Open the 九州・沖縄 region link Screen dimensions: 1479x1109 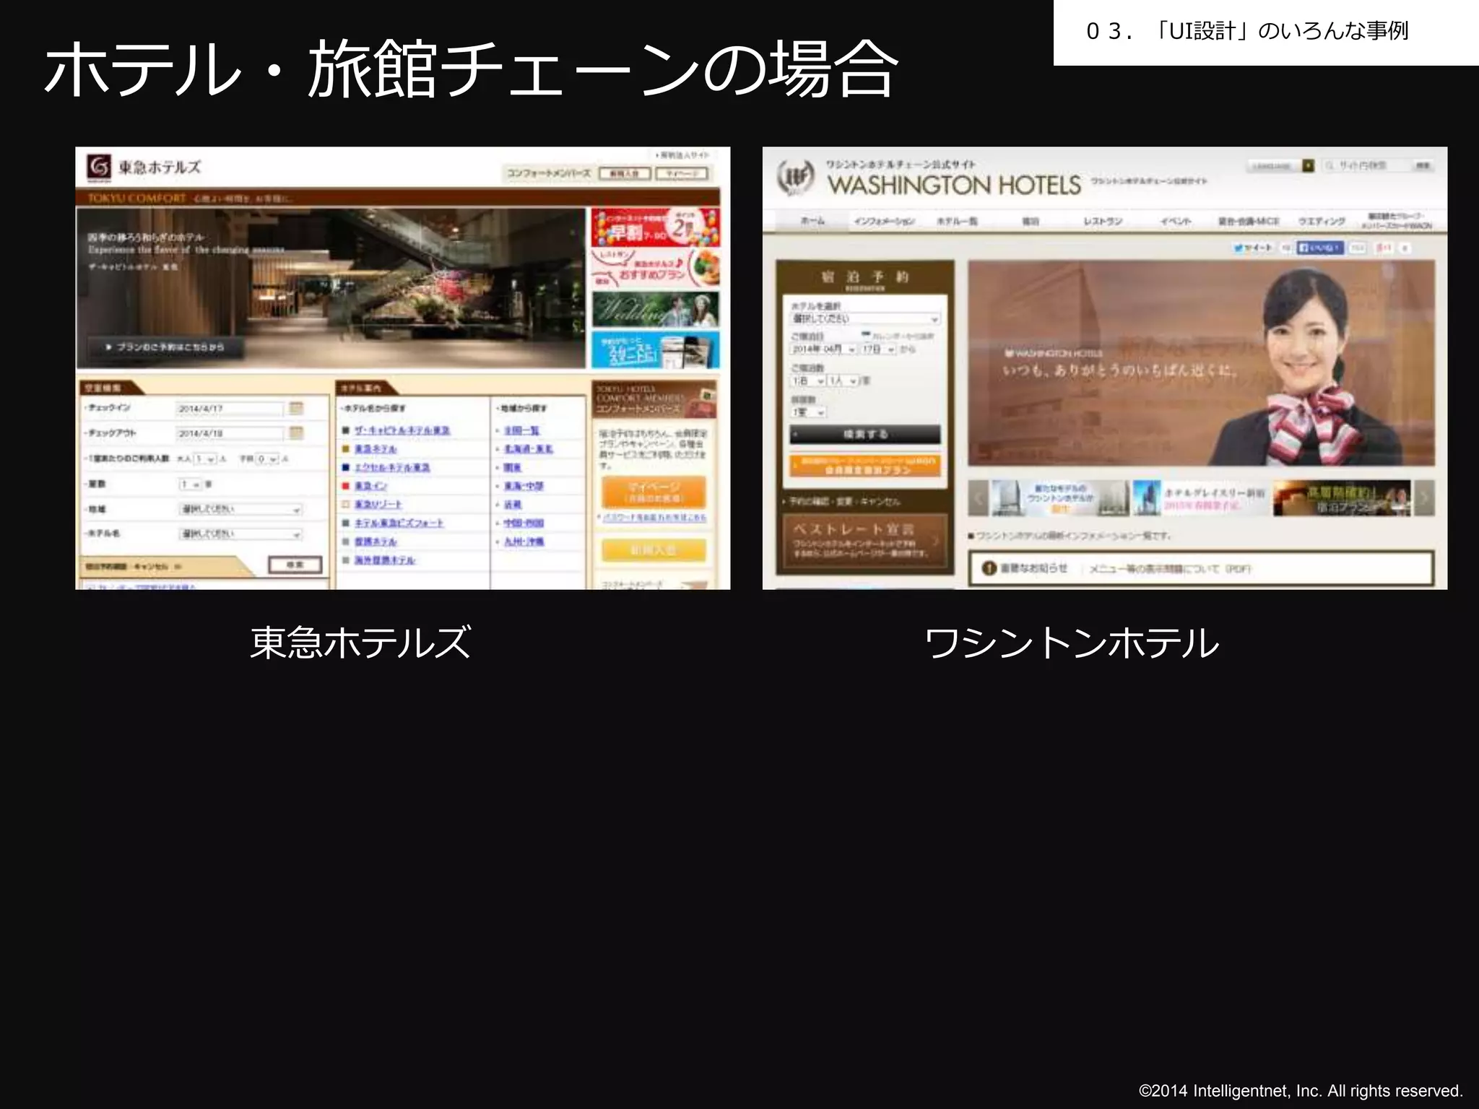(524, 542)
